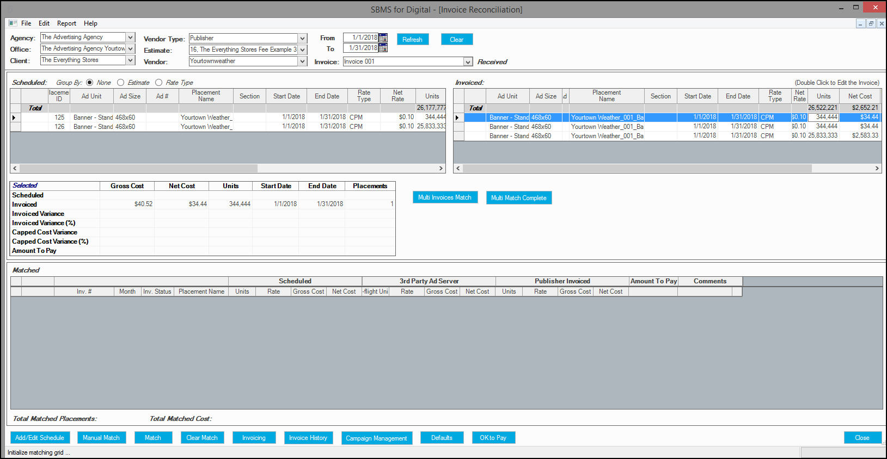The image size is (887, 459).
Task: Open the Edit menu
Action: 44,23
